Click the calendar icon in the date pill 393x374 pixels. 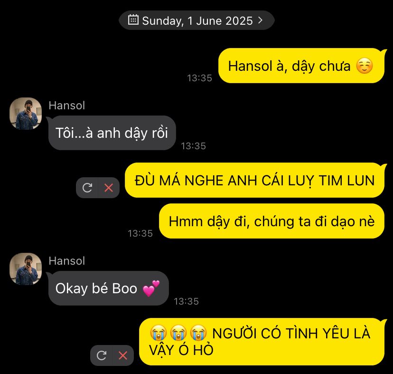133,20
